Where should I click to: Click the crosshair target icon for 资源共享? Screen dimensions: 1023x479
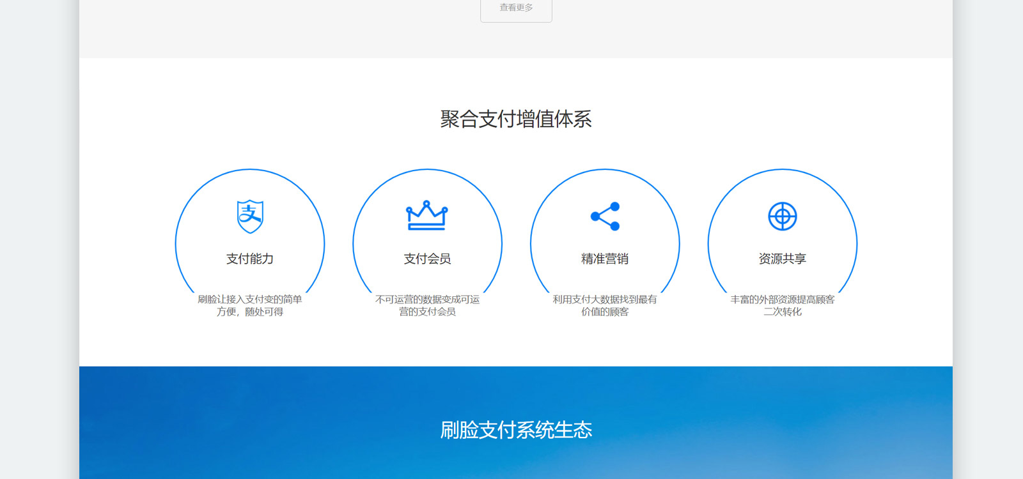(782, 216)
